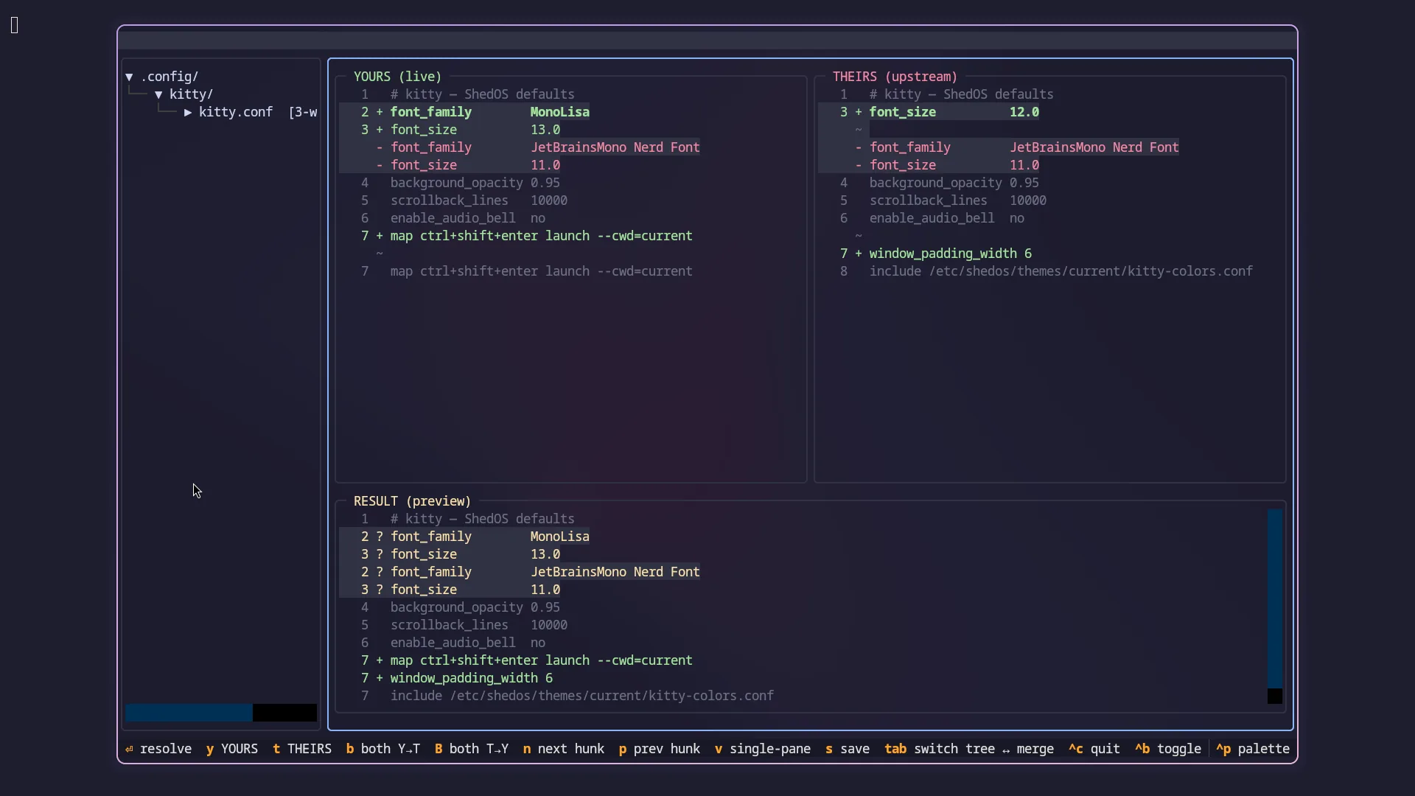Click the kitty header comment in THEIRS
This screenshot has height=796, width=1415.
[x=962, y=94]
